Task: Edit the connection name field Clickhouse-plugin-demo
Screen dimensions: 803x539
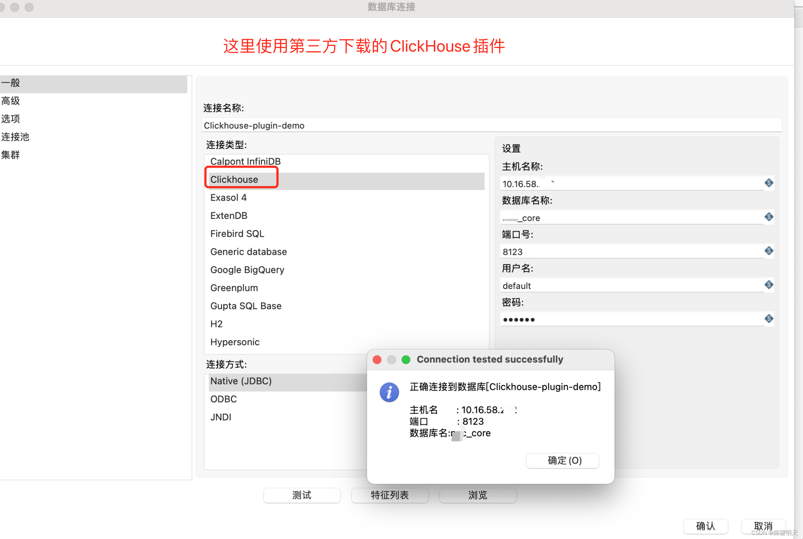Action: pos(492,125)
